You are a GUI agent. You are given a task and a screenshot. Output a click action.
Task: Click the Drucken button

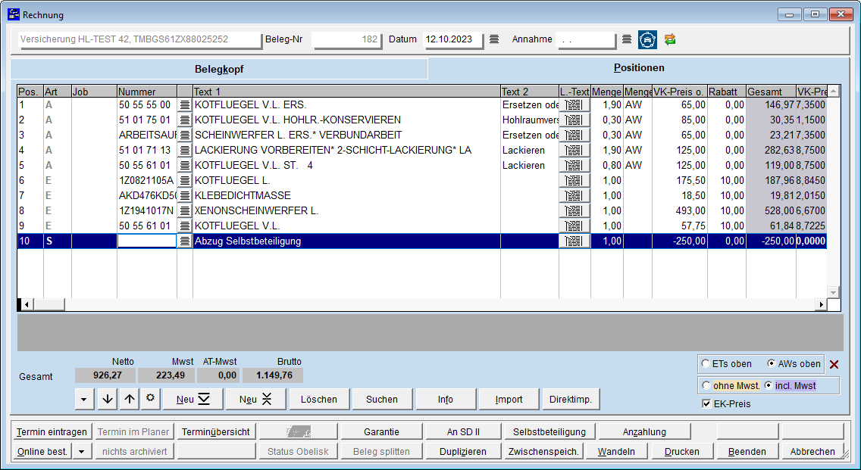click(x=681, y=452)
